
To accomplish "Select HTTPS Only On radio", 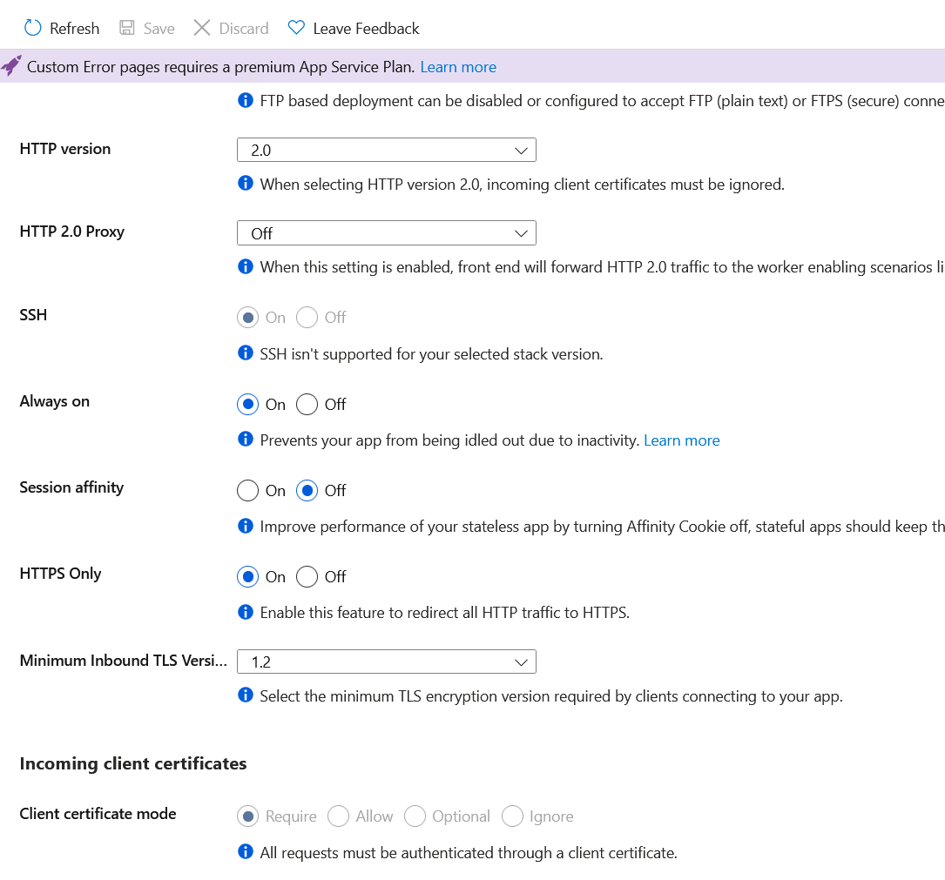I will [247, 577].
